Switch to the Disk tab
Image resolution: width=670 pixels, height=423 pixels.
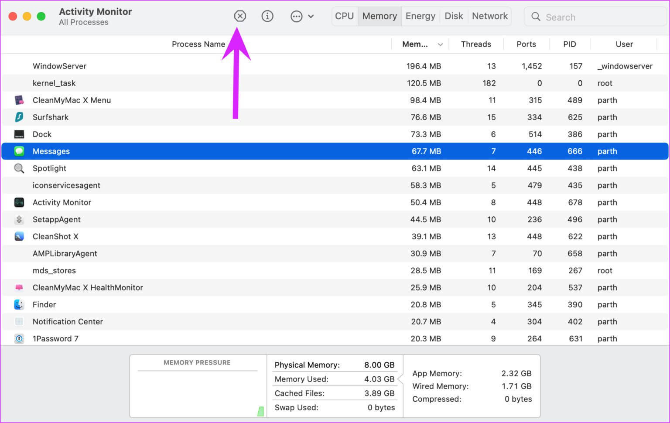pos(454,16)
